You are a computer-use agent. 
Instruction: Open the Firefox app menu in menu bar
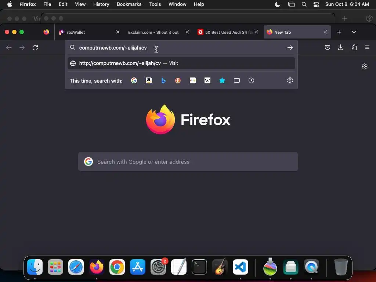pyautogui.click(x=28, y=4)
